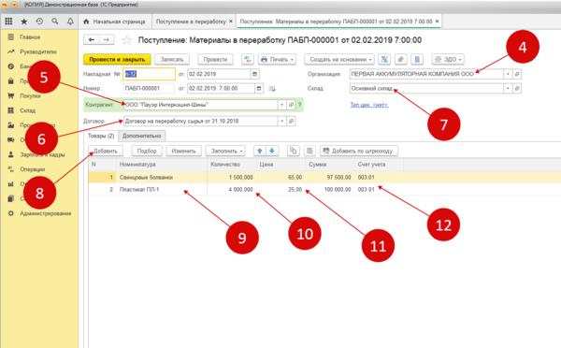Open the Favorites star in the top panel
Image resolution: width=561 pixels, height=348 pixels.
tap(24, 22)
